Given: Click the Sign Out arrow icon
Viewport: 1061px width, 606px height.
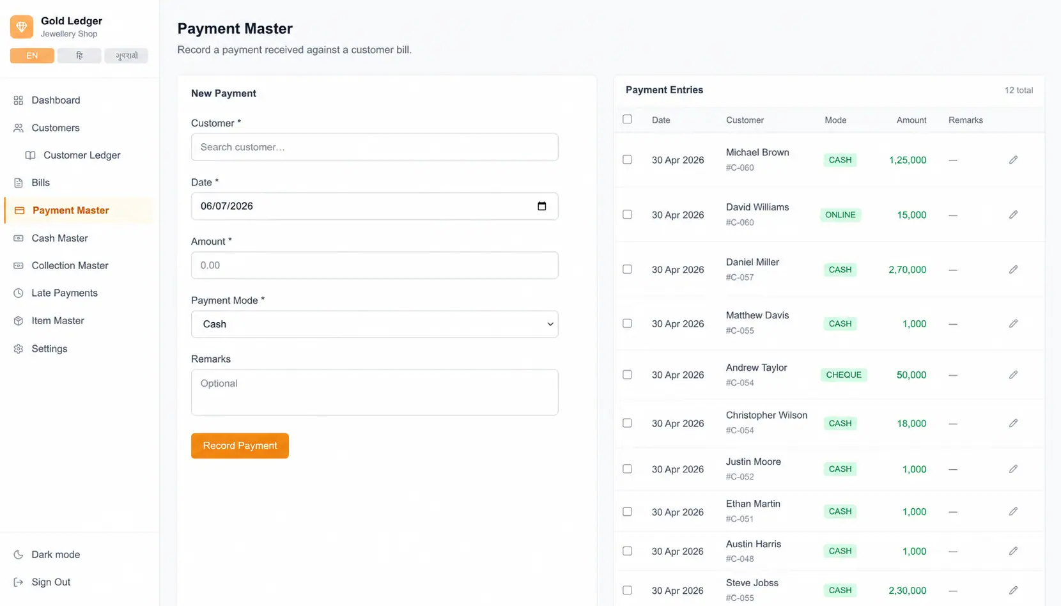Looking at the screenshot, I should point(19,582).
